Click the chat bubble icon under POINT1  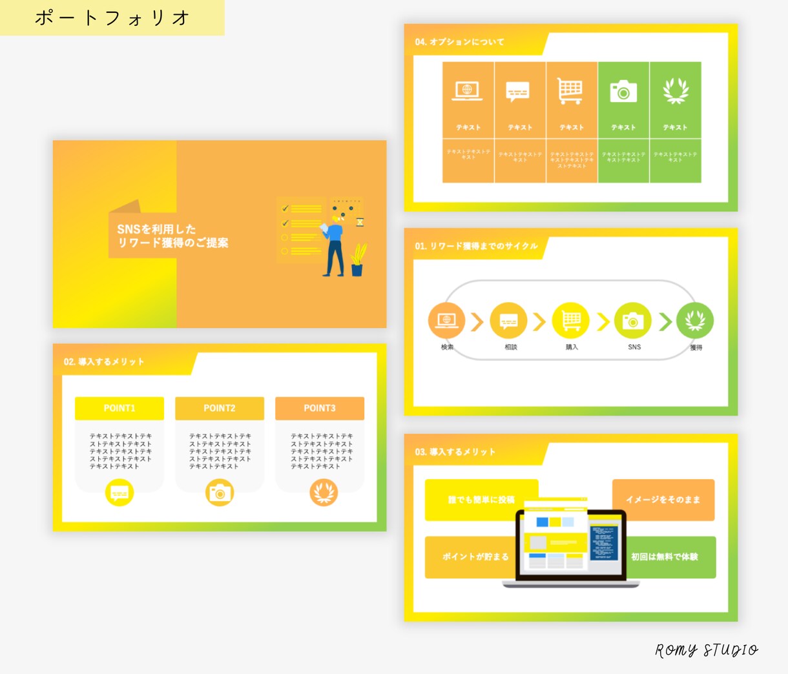coord(119,493)
